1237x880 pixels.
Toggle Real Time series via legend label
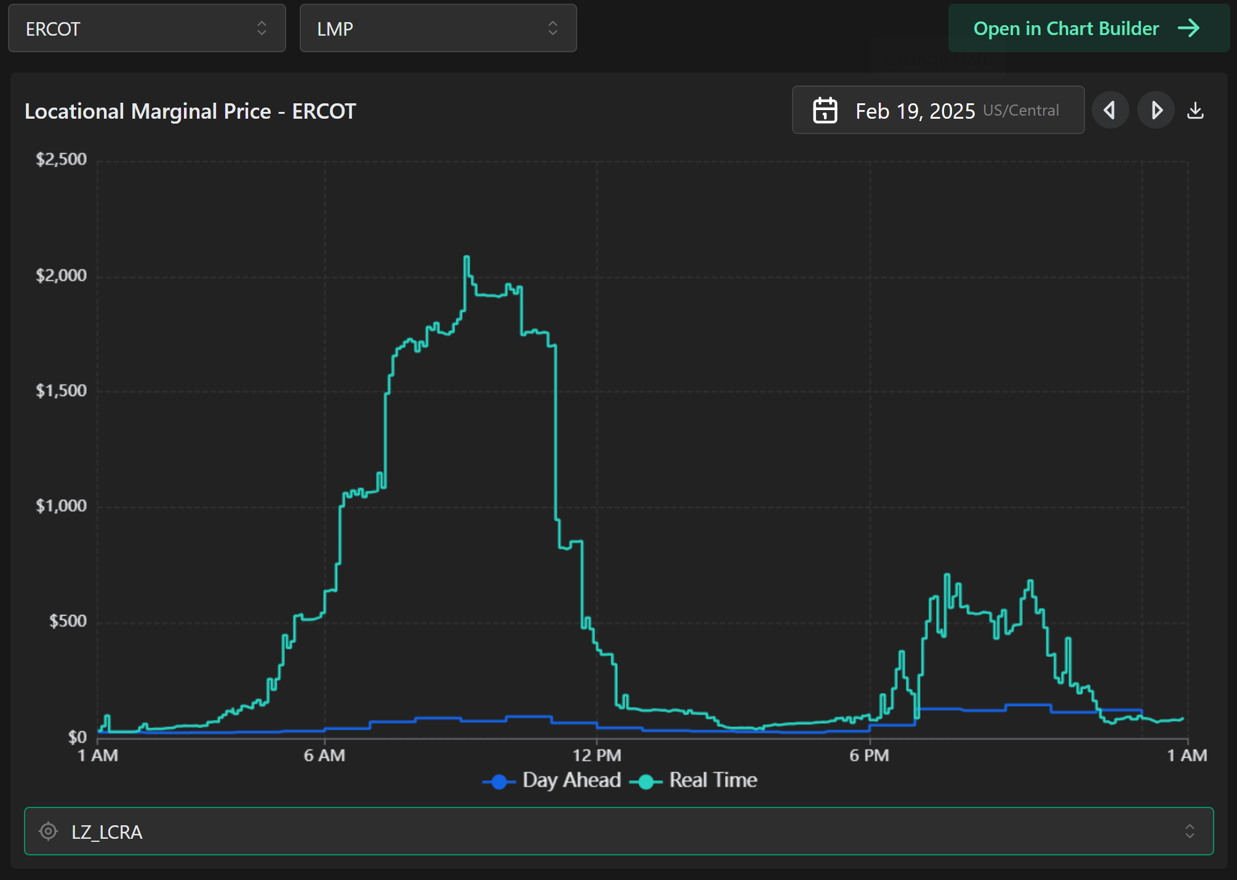point(713,780)
